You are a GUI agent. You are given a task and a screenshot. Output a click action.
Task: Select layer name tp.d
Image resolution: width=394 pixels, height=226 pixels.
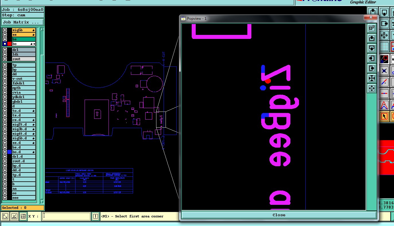pyautogui.click(x=24, y=175)
